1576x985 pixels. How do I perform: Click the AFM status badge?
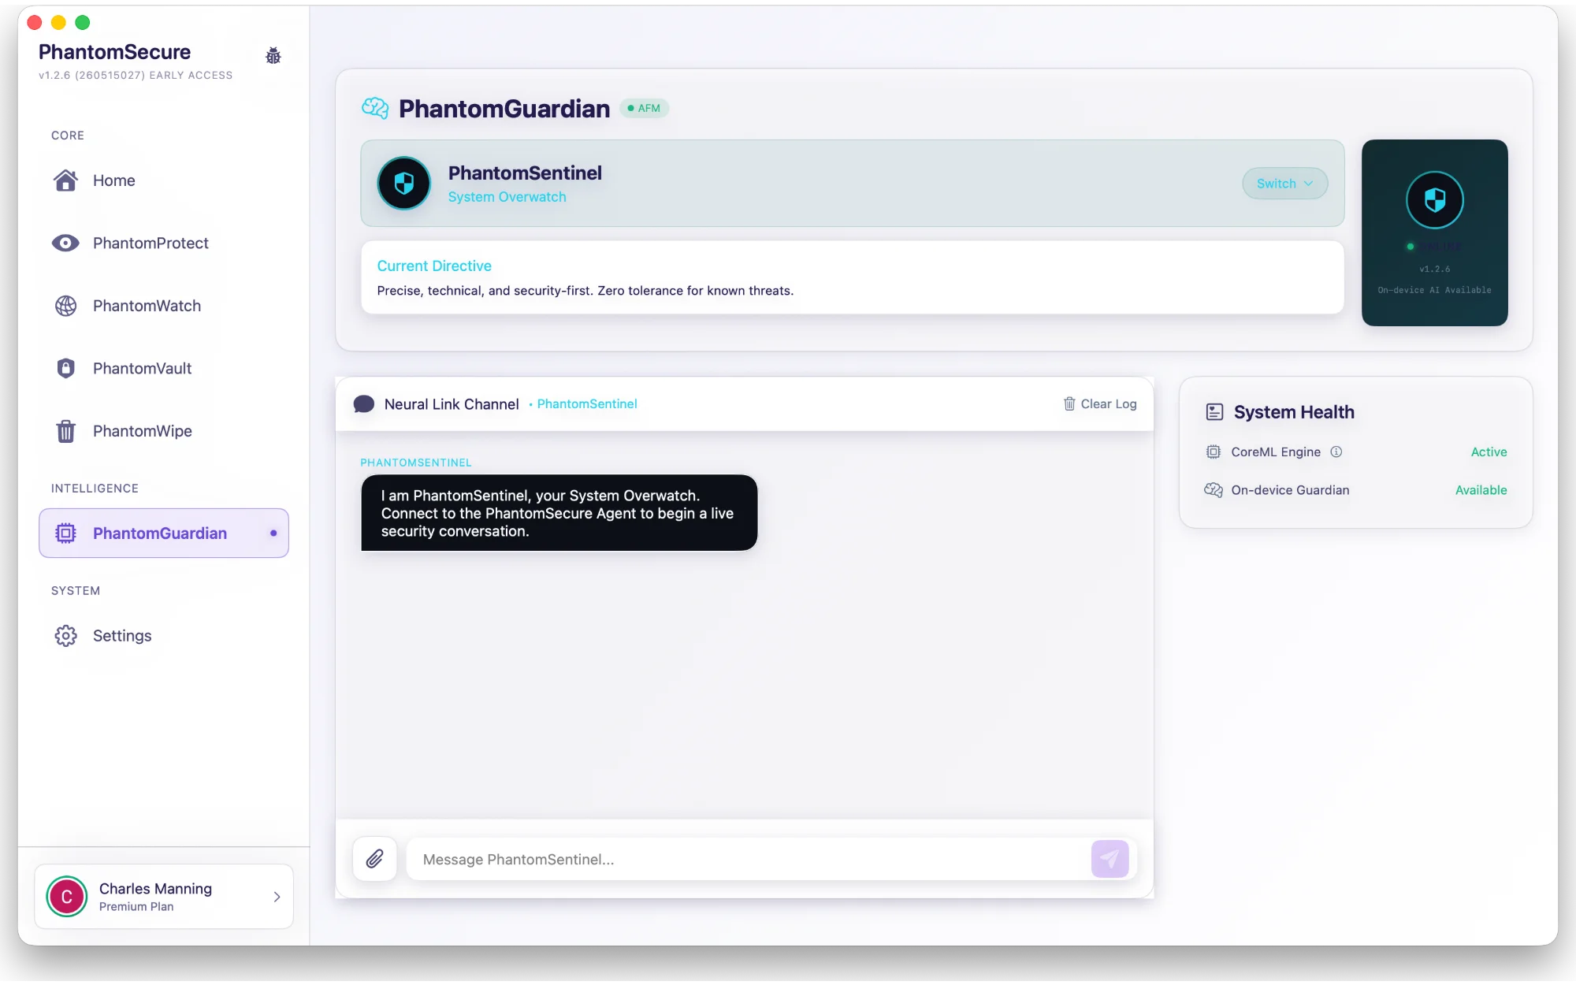645,108
